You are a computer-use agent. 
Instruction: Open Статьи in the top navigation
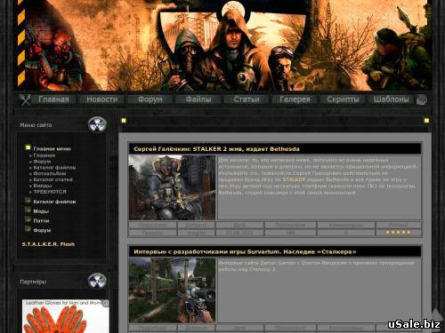pos(247,99)
